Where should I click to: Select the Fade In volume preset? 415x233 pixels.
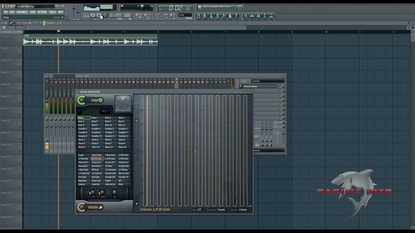click(x=84, y=184)
